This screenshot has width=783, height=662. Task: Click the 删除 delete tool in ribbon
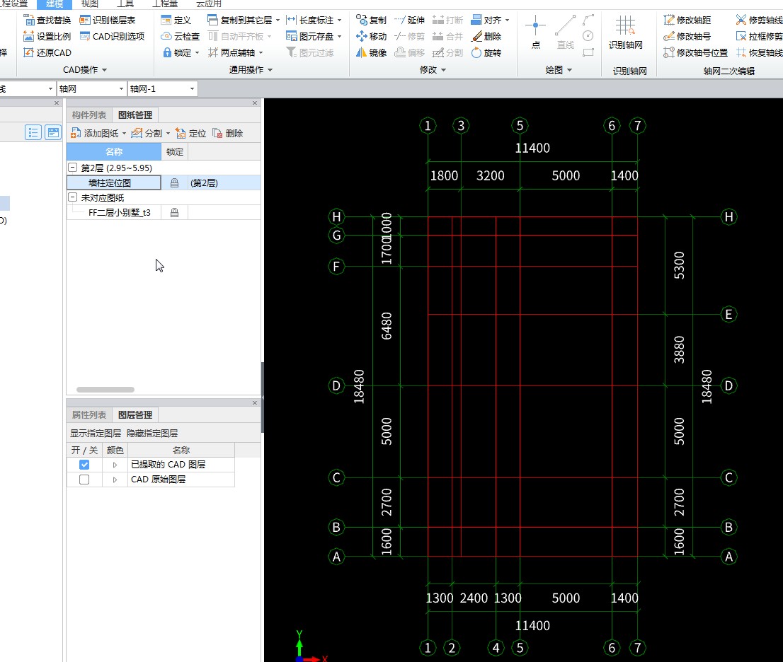(486, 36)
